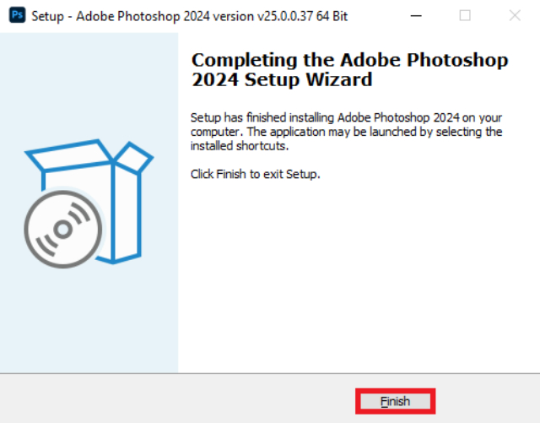Click the window title 'Setup - Adobe Photoshop 2024'

[x=189, y=16]
